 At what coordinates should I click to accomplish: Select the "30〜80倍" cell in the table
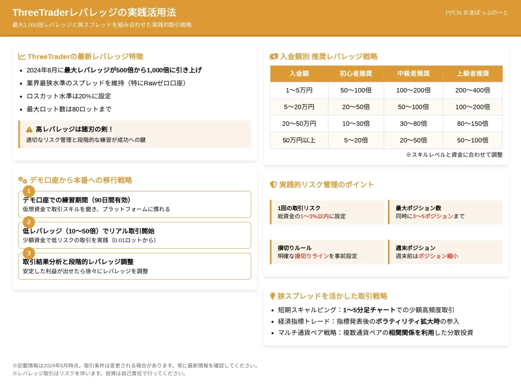click(x=413, y=124)
